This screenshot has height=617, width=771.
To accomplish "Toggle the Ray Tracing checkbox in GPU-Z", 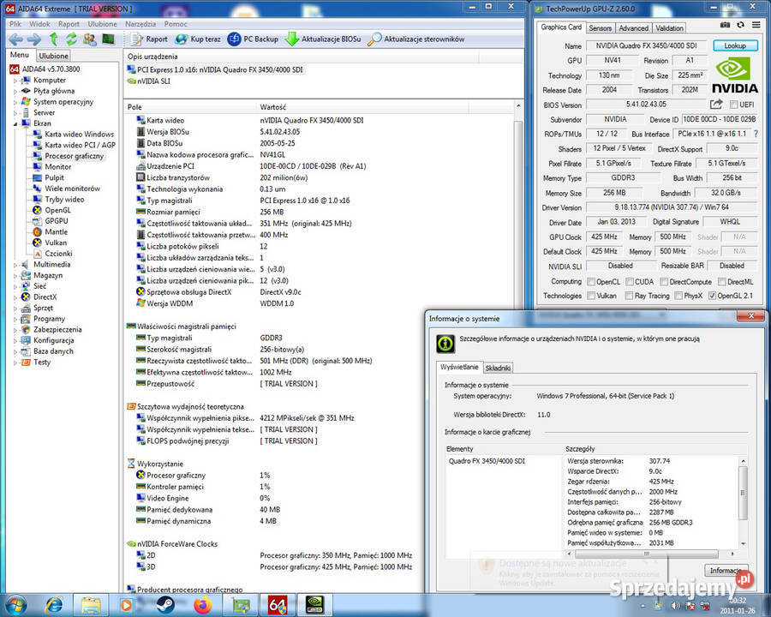I will [629, 295].
